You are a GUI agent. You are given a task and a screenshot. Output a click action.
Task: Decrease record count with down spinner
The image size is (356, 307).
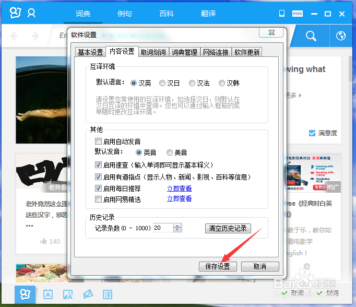click(x=177, y=230)
